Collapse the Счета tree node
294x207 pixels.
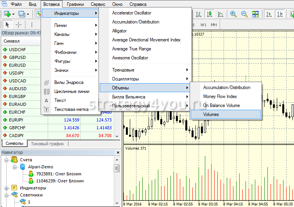click(x=7, y=160)
